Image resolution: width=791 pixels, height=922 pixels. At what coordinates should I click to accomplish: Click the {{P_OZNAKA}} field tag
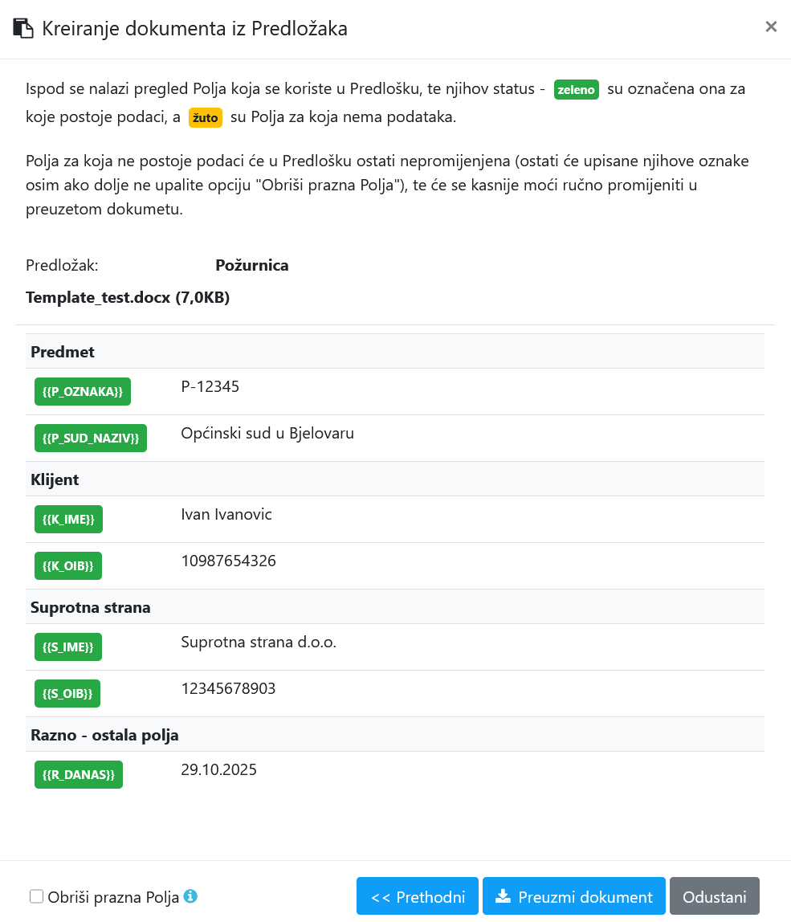click(83, 391)
